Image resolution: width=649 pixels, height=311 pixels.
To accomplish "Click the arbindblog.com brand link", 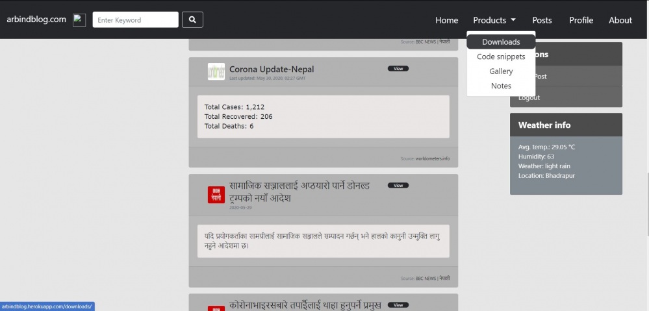I will coord(36,19).
